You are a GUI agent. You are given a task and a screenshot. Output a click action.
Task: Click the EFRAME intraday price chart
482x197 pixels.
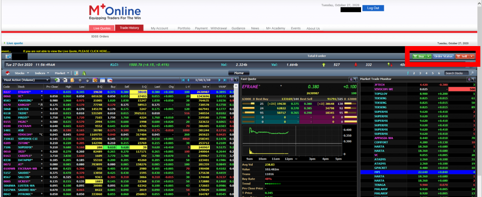(x=292, y=140)
